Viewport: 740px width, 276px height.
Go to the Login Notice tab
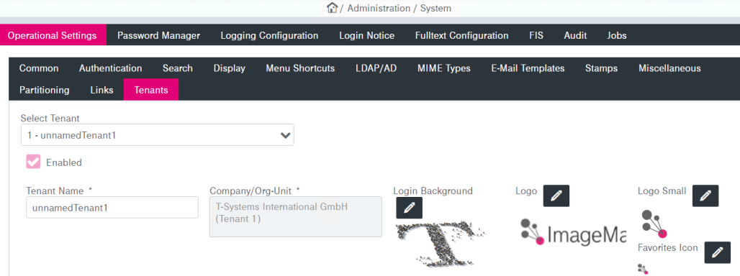click(366, 35)
